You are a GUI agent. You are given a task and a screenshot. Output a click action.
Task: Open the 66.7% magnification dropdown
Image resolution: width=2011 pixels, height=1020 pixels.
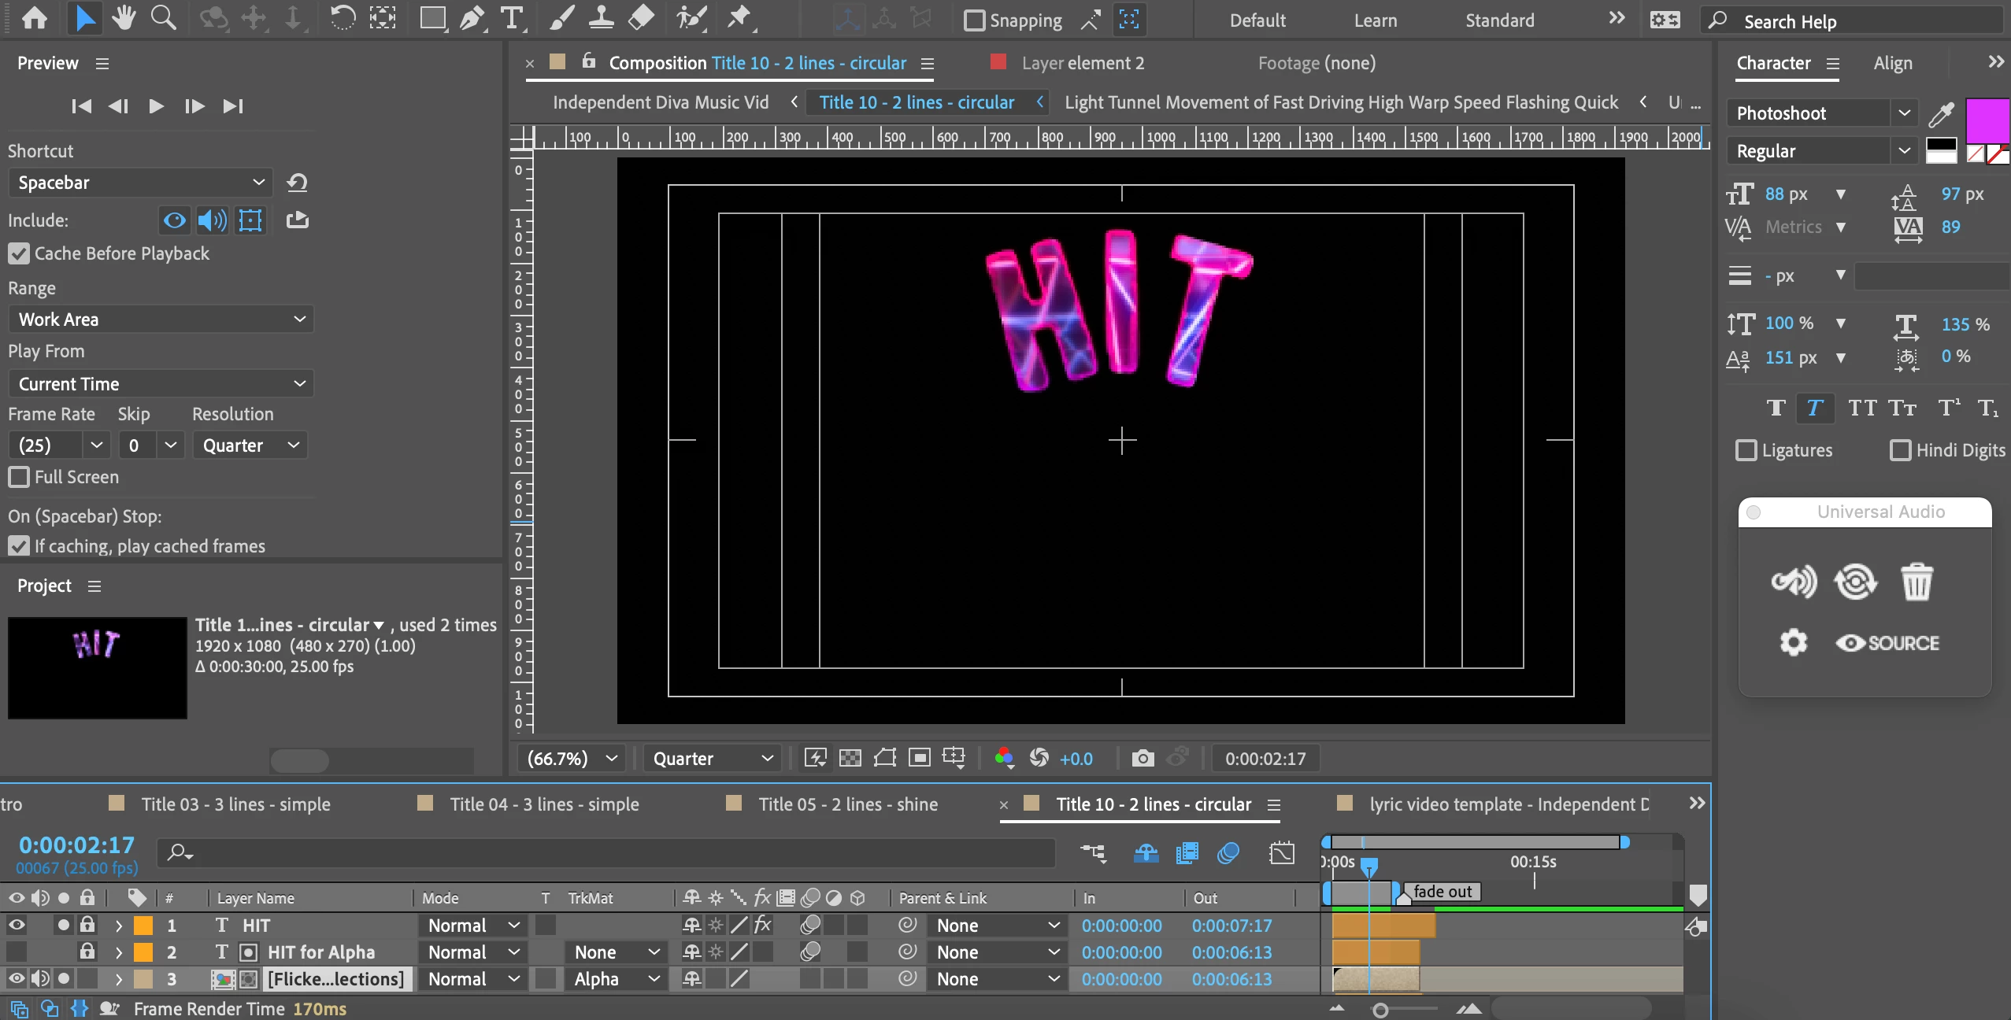(571, 758)
